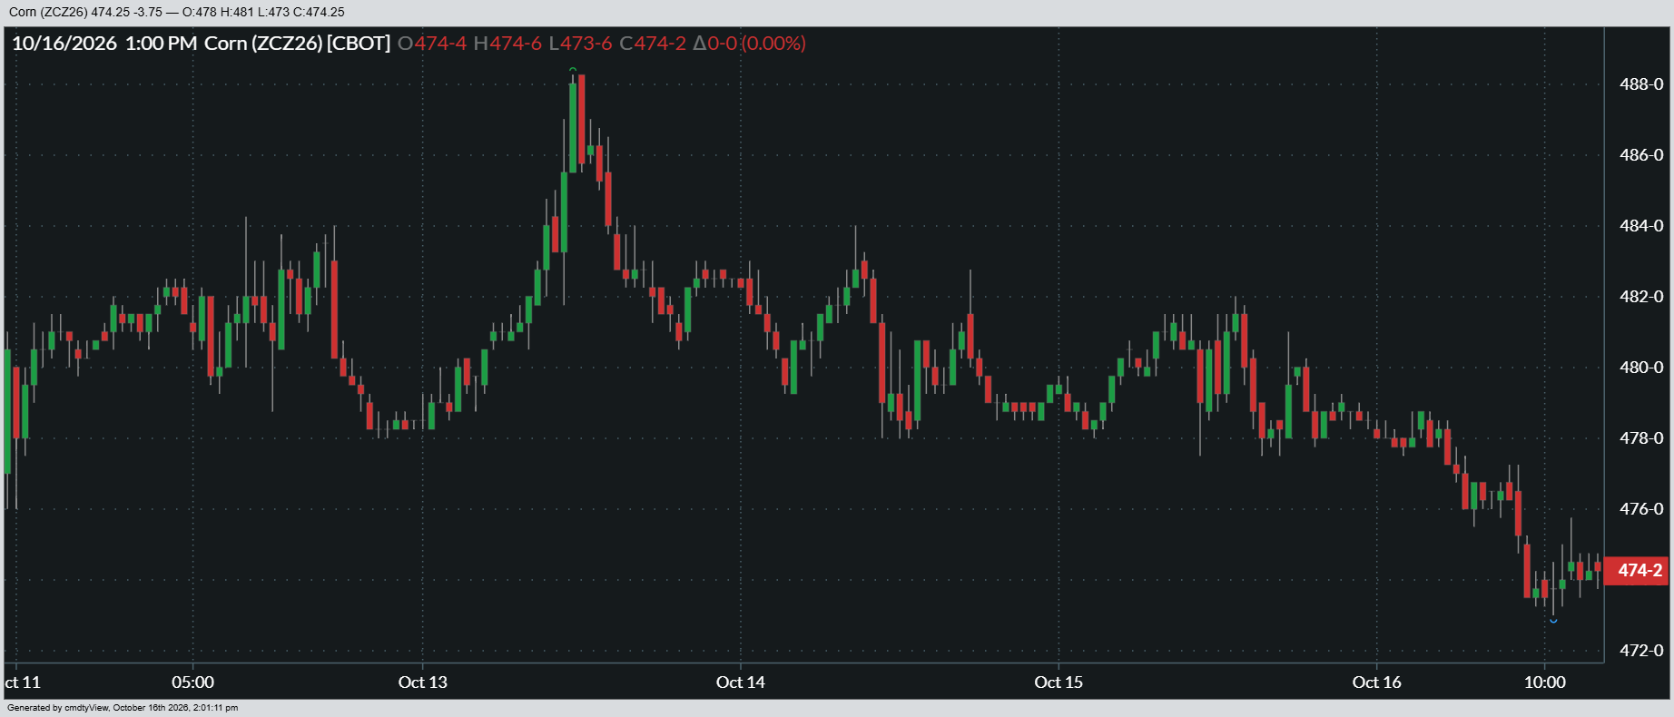The height and width of the screenshot is (717, 1674).
Task: Click the blue low marker below the lowest candle
Action: (1553, 621)
